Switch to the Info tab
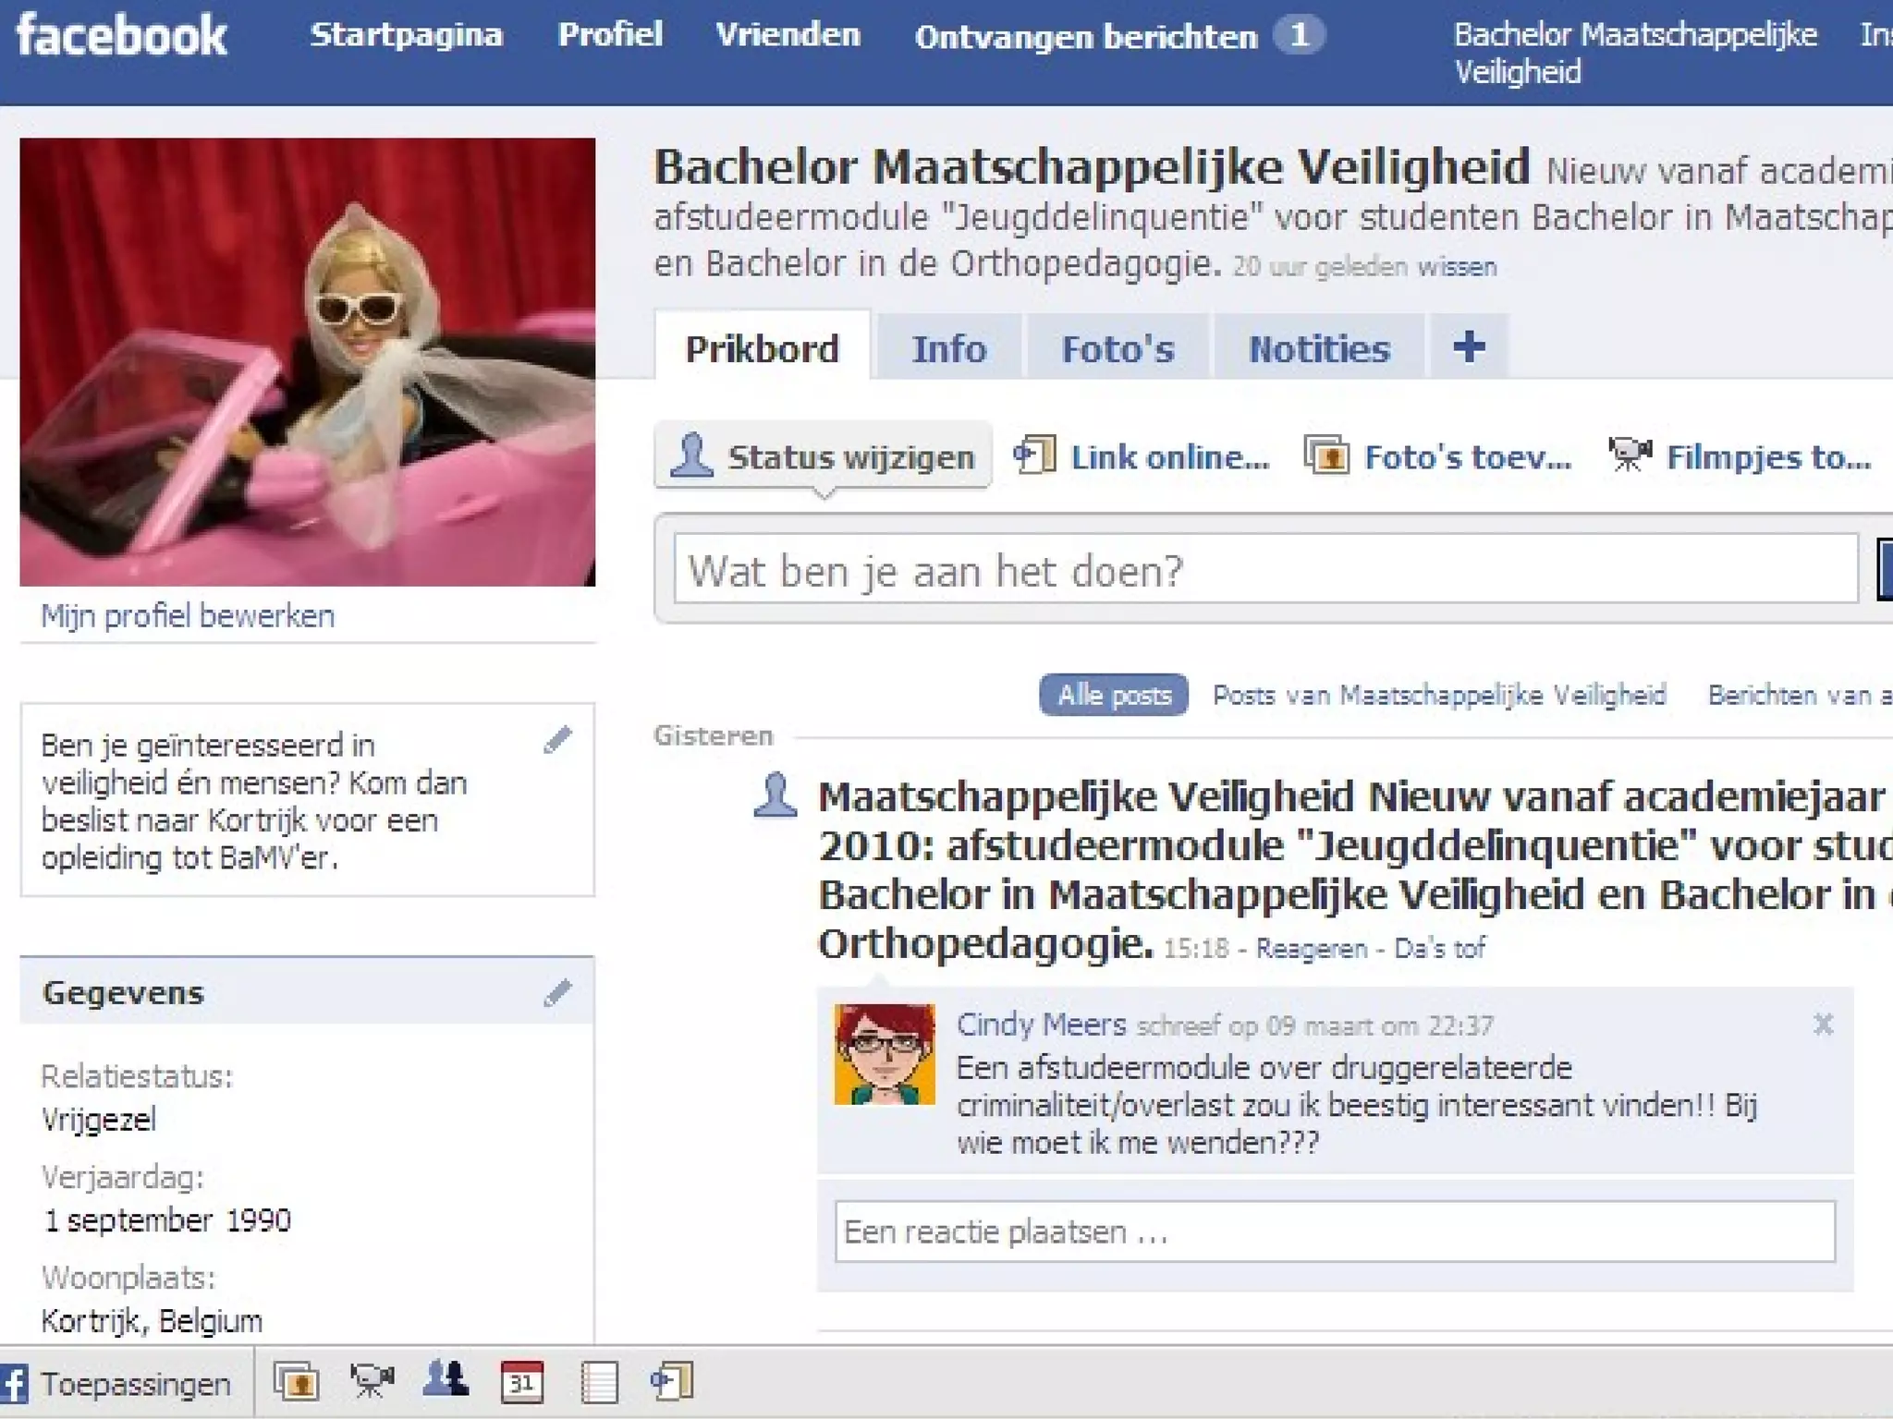This screenshot has height=1419, width=1893. pos(949,349)
